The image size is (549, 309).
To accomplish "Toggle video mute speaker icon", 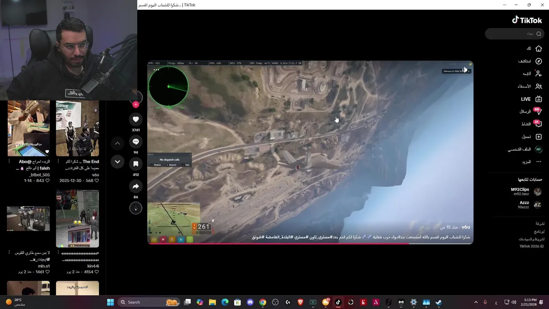I will [465, 70].
